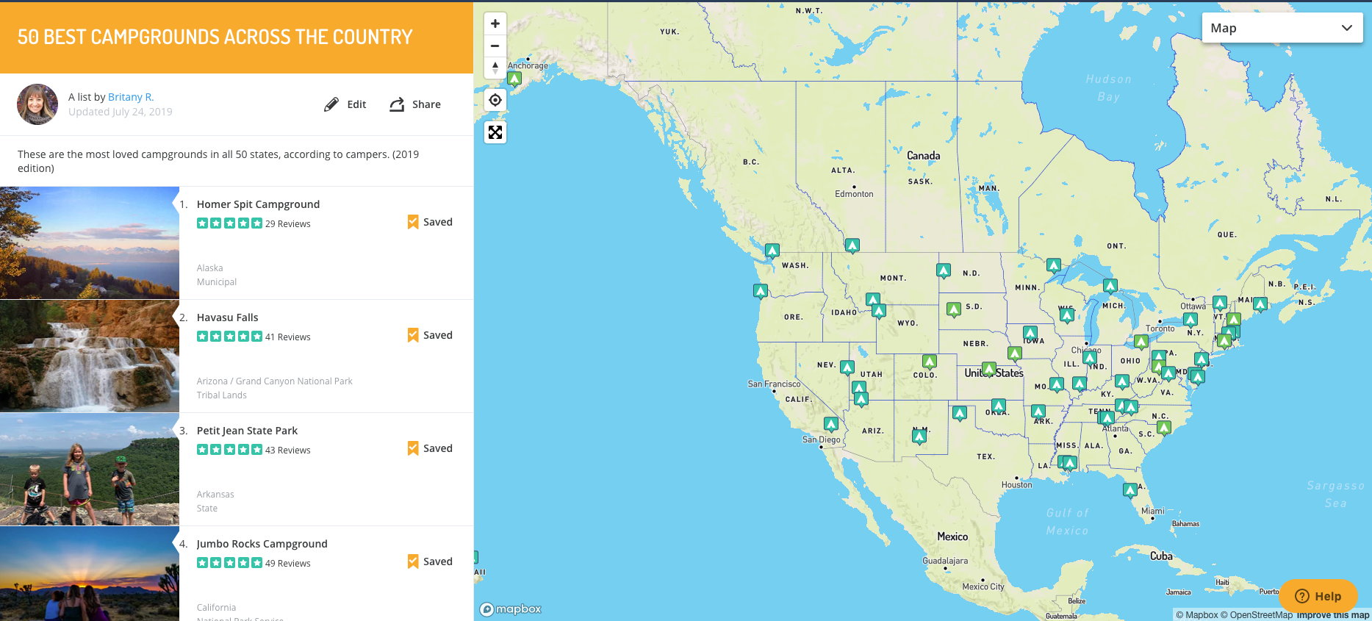Find my location on the map
1372x621 pixels.
[495, 100]
